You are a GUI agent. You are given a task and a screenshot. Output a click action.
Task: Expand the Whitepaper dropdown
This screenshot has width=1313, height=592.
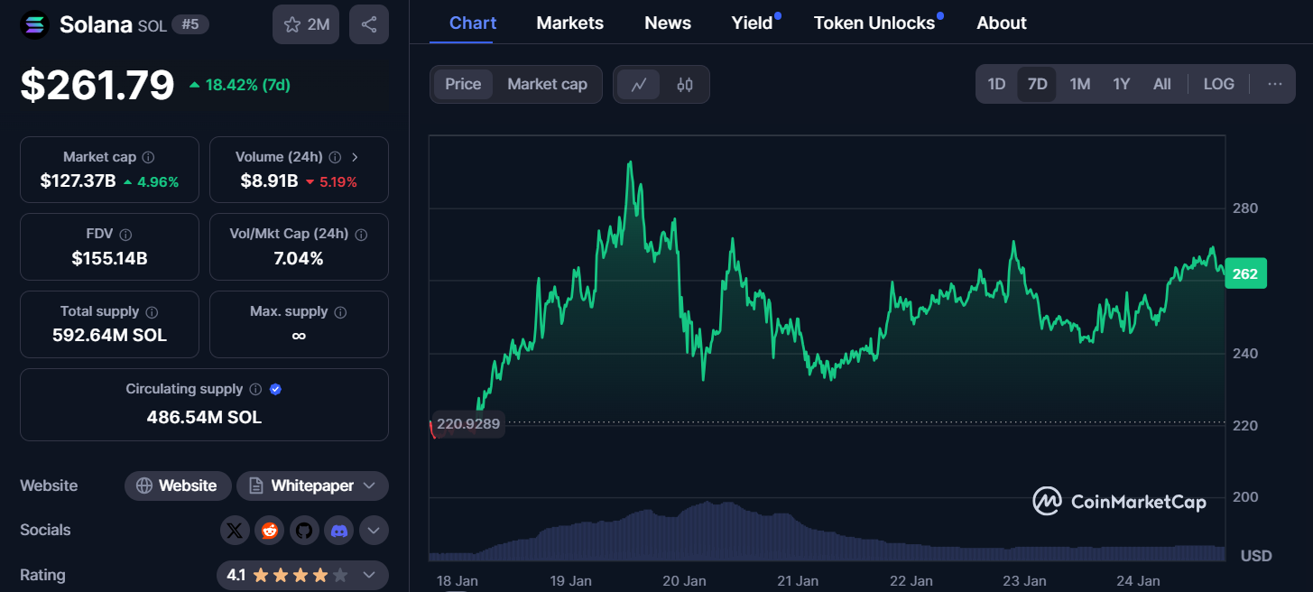tap(312, 486)
